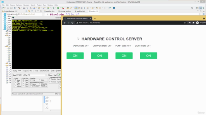Open the Help menu
This screenshot has width=206, height=115.
(x=56, y=5)
